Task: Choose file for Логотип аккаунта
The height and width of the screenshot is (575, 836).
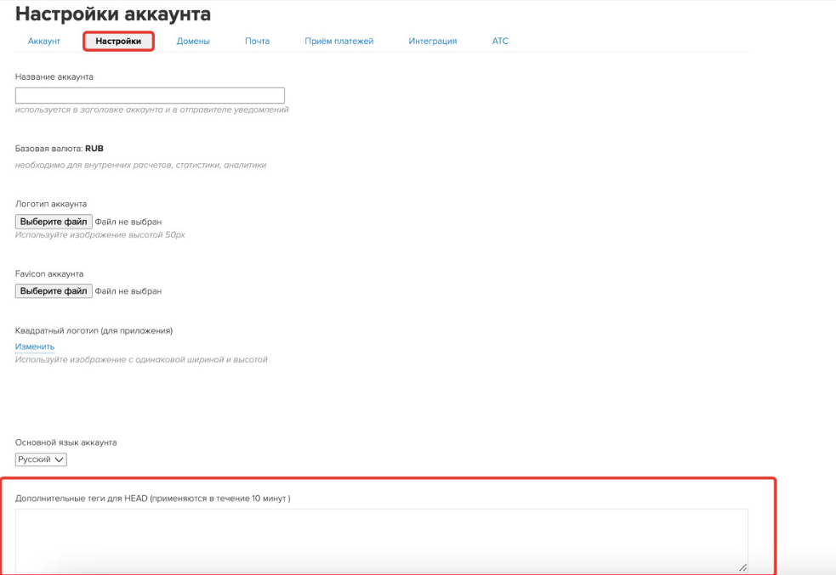Action: pos(54,222)
